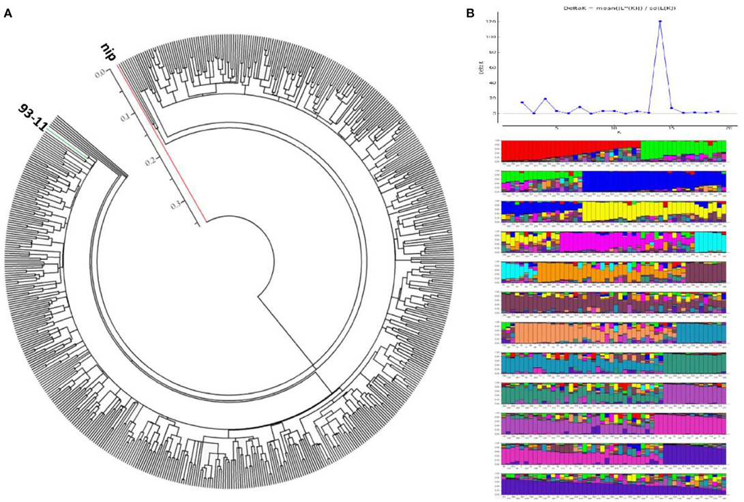Click the orange cluster in fifth structure row
Screen dimensions: 744x502
click(612, 272)
